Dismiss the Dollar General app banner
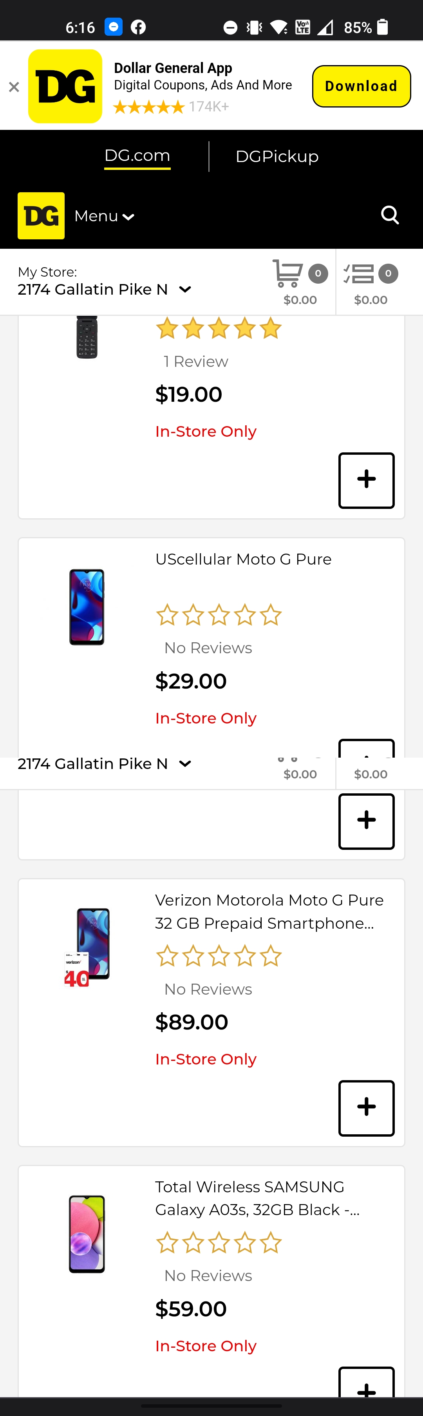 [x=14, y=87]
